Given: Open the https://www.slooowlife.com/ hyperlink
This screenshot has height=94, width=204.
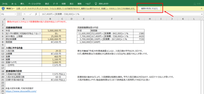Looking at the screenshot, I should point(21,91).
